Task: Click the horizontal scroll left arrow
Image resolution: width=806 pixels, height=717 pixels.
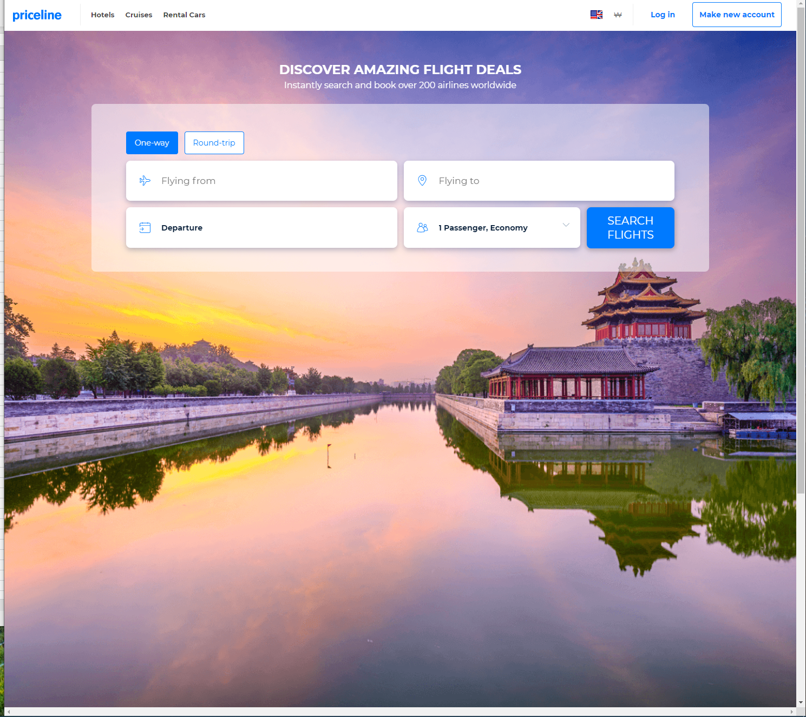Action: (x=9, y=712)
